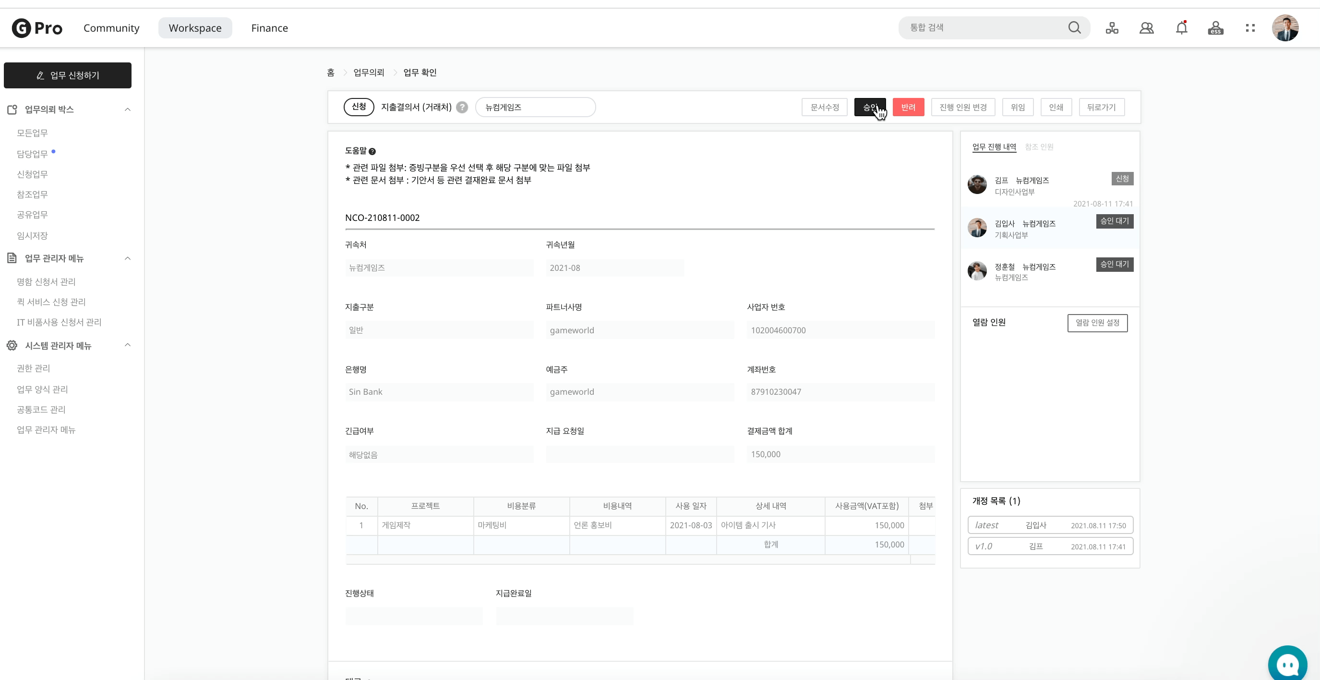
Task: Collapse the 업무의뢰 박스 section
Action: coord(128,109)
